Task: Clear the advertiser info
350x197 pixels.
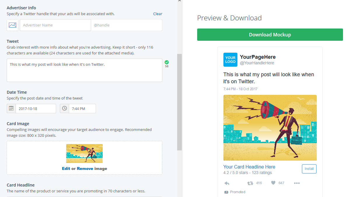Action: [x=158, y=14]
